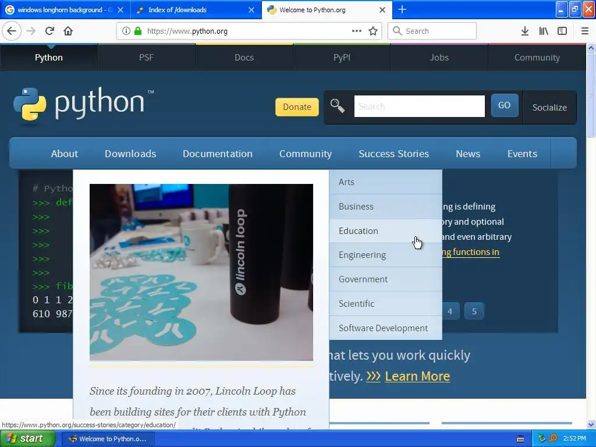The width and height of the screenshot is (596, 447).
Task: Open the Community main menu item
Action: tap(306, 154)
